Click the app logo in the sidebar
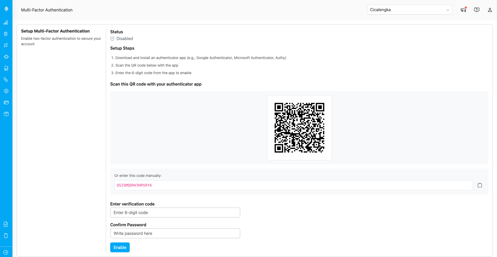 (x=6, y=9)
